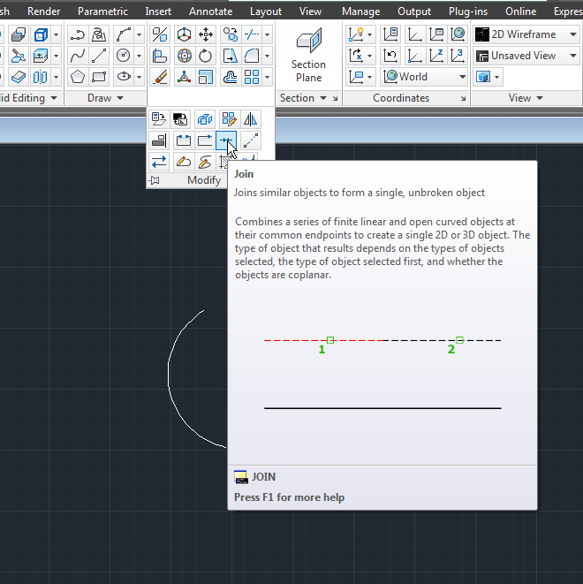Choose the Spline curve tool

coord(78,56)
